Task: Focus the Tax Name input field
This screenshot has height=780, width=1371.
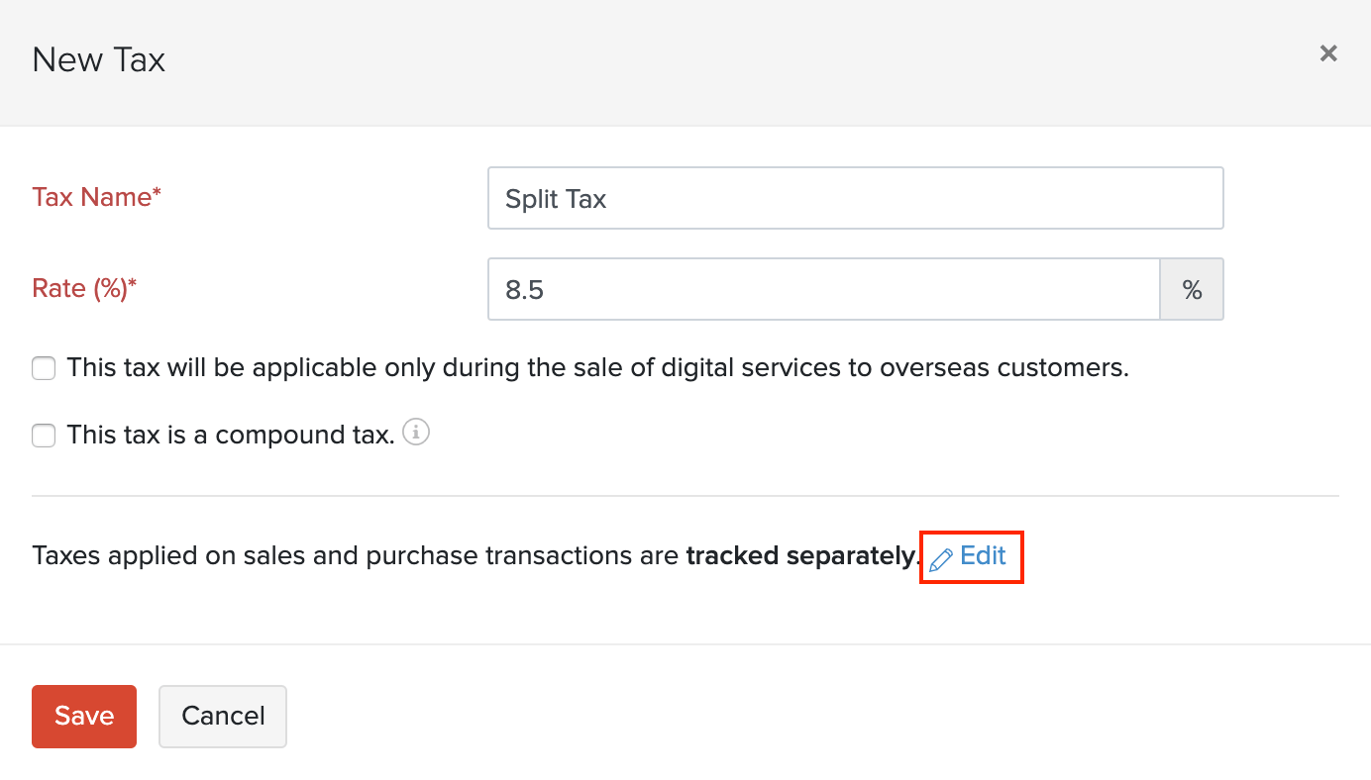Action: [x=855, y=199]
